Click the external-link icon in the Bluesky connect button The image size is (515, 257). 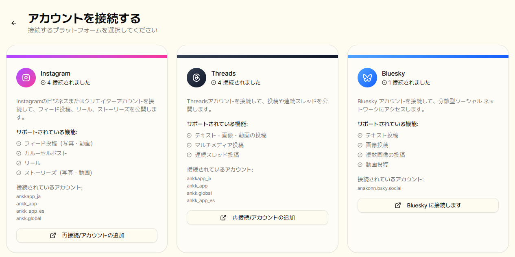tap(397, 205)
